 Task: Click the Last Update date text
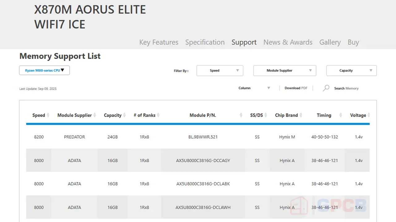click(38, 89)
